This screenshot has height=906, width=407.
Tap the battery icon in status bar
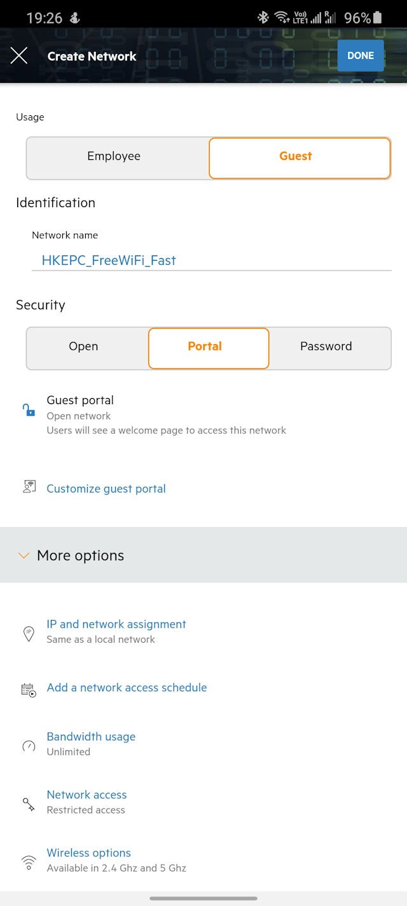378,17
